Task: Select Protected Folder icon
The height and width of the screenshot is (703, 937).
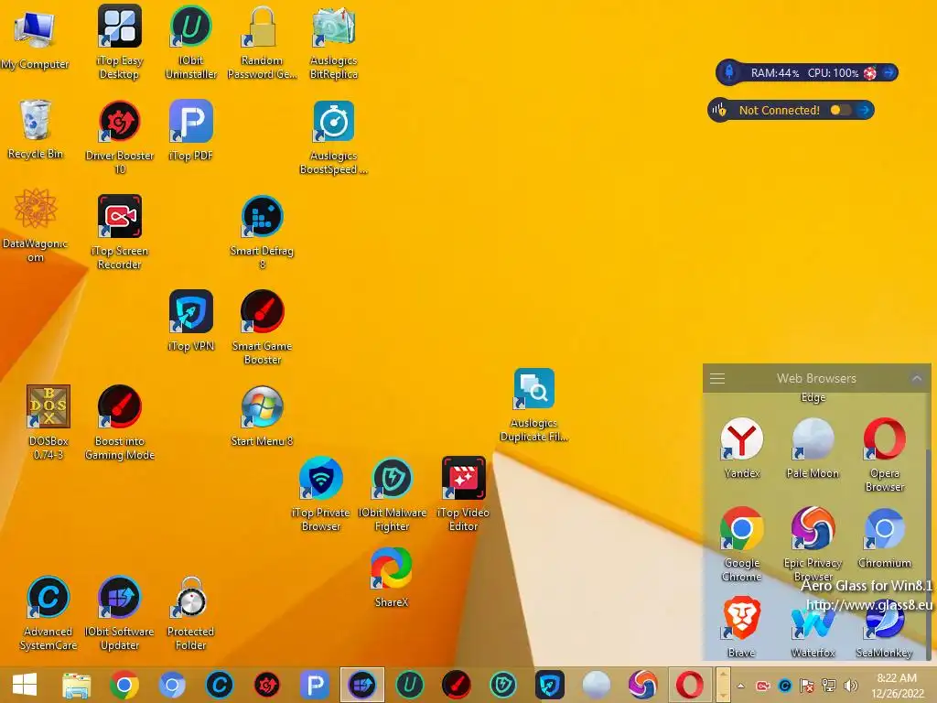Action: coord(190,612)
